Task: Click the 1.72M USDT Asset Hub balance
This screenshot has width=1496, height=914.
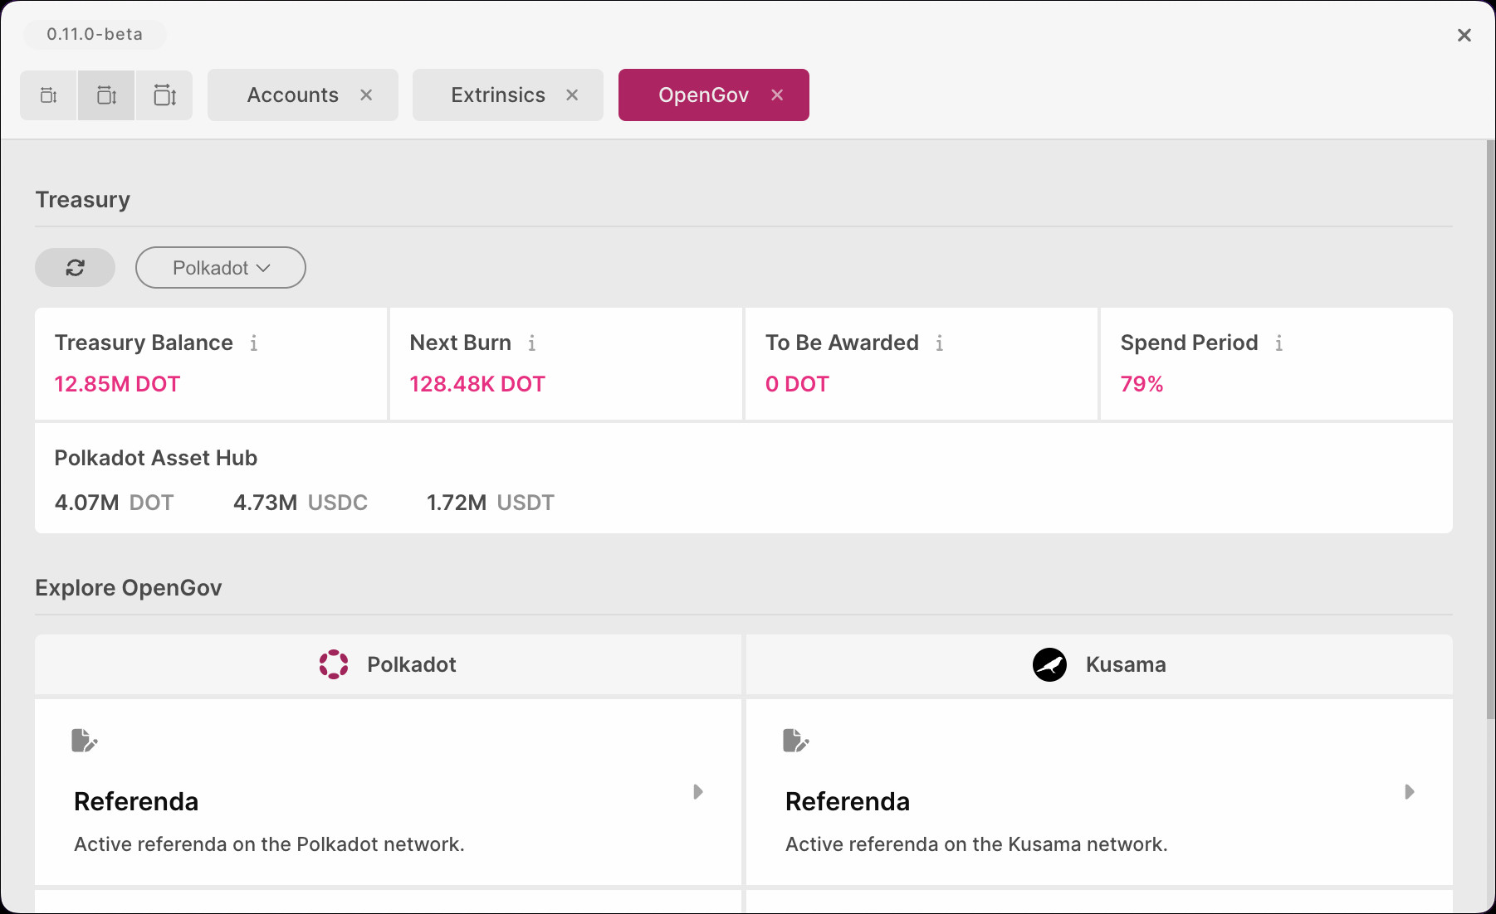Action: 490,503
